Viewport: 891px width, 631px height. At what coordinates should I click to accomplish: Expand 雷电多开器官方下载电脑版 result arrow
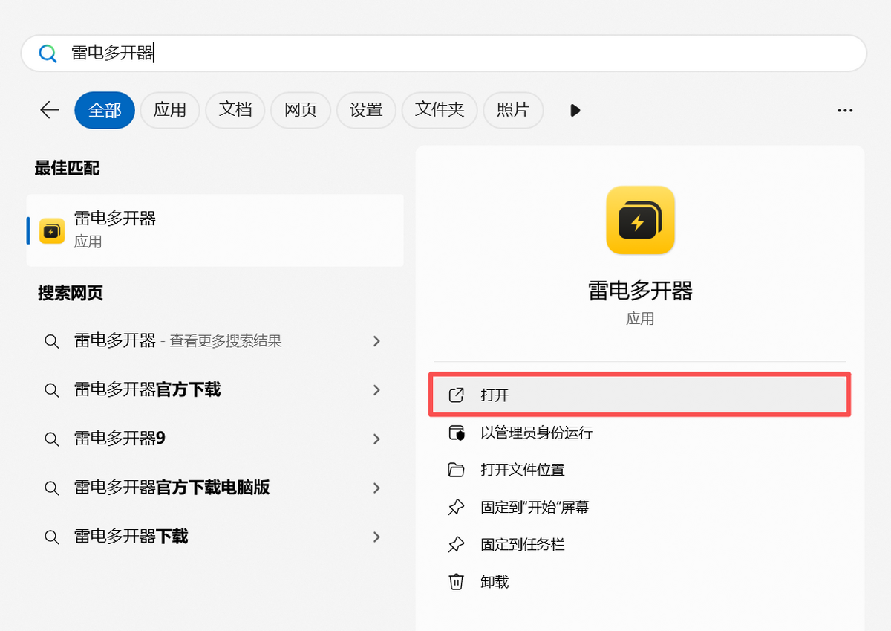pos(376,488)
